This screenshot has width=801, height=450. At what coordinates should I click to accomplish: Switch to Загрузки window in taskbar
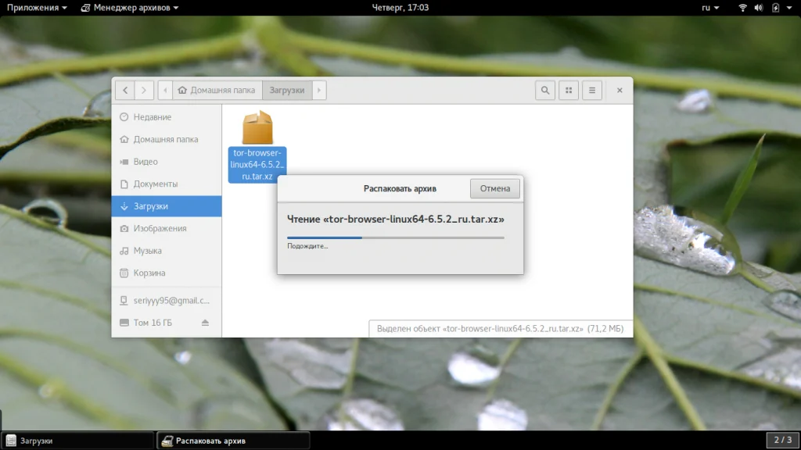[x=77, y=441]
